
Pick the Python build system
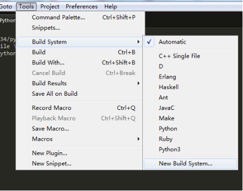(x=190, y=129)
